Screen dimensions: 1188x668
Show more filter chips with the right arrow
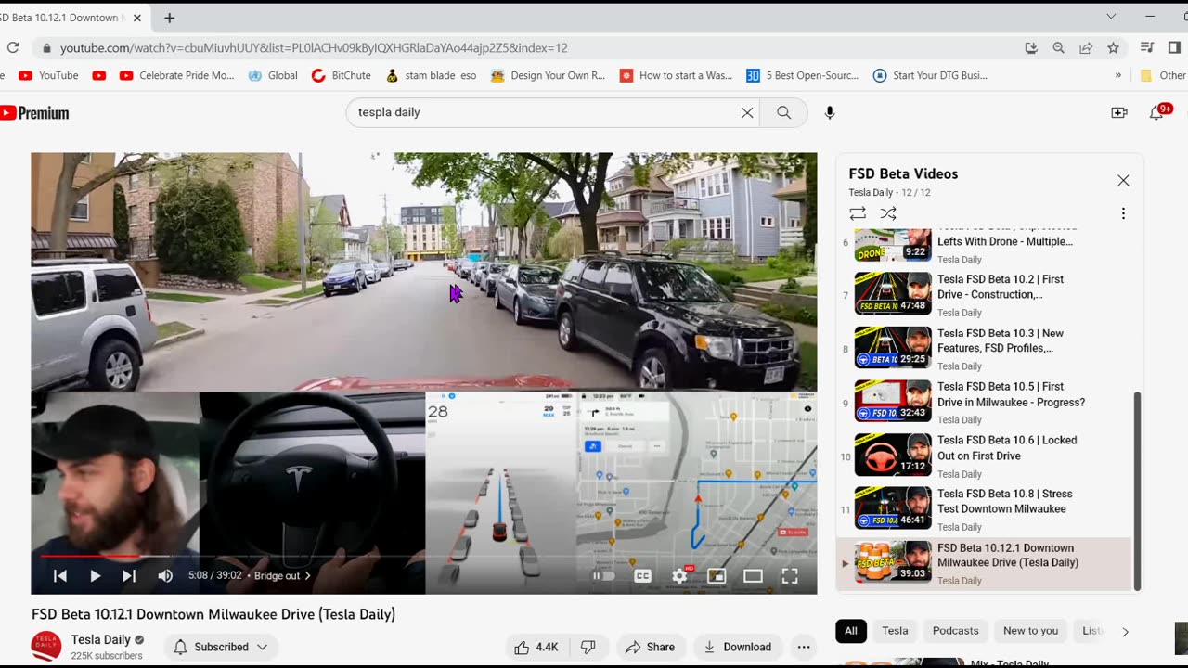click(1125, 631)
